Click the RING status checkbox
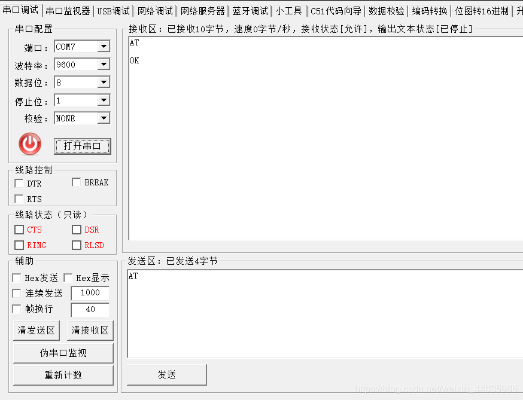The height and width of the screenshot is (400, 523). 19,245
